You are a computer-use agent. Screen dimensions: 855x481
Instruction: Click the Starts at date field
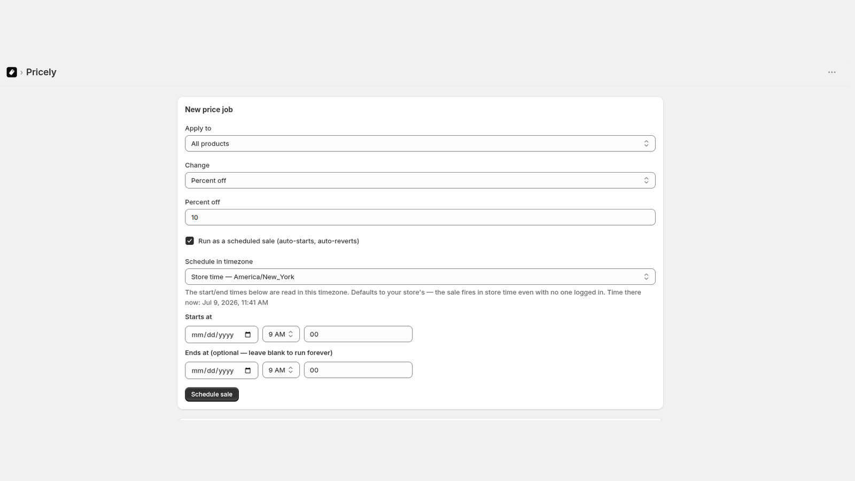(x=222, y=335)
